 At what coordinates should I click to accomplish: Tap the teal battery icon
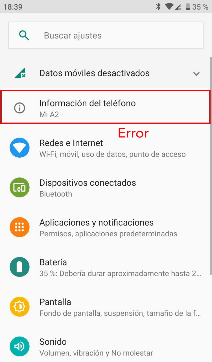coord(19,267)
